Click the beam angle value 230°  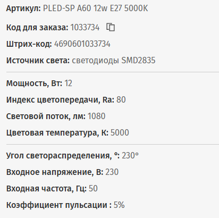pos(130,155)
